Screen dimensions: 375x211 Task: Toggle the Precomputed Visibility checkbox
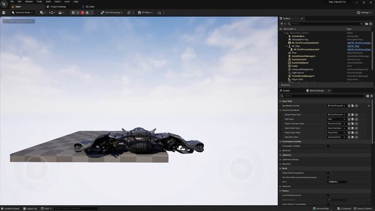[328, 146]
